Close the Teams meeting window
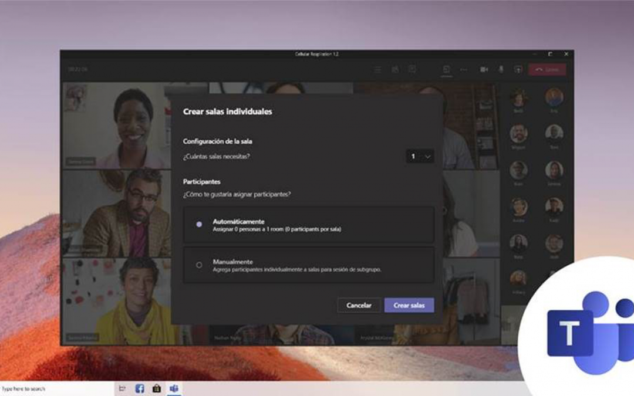The height and width of the screenshot is (396, 634). tap(566, 54)
